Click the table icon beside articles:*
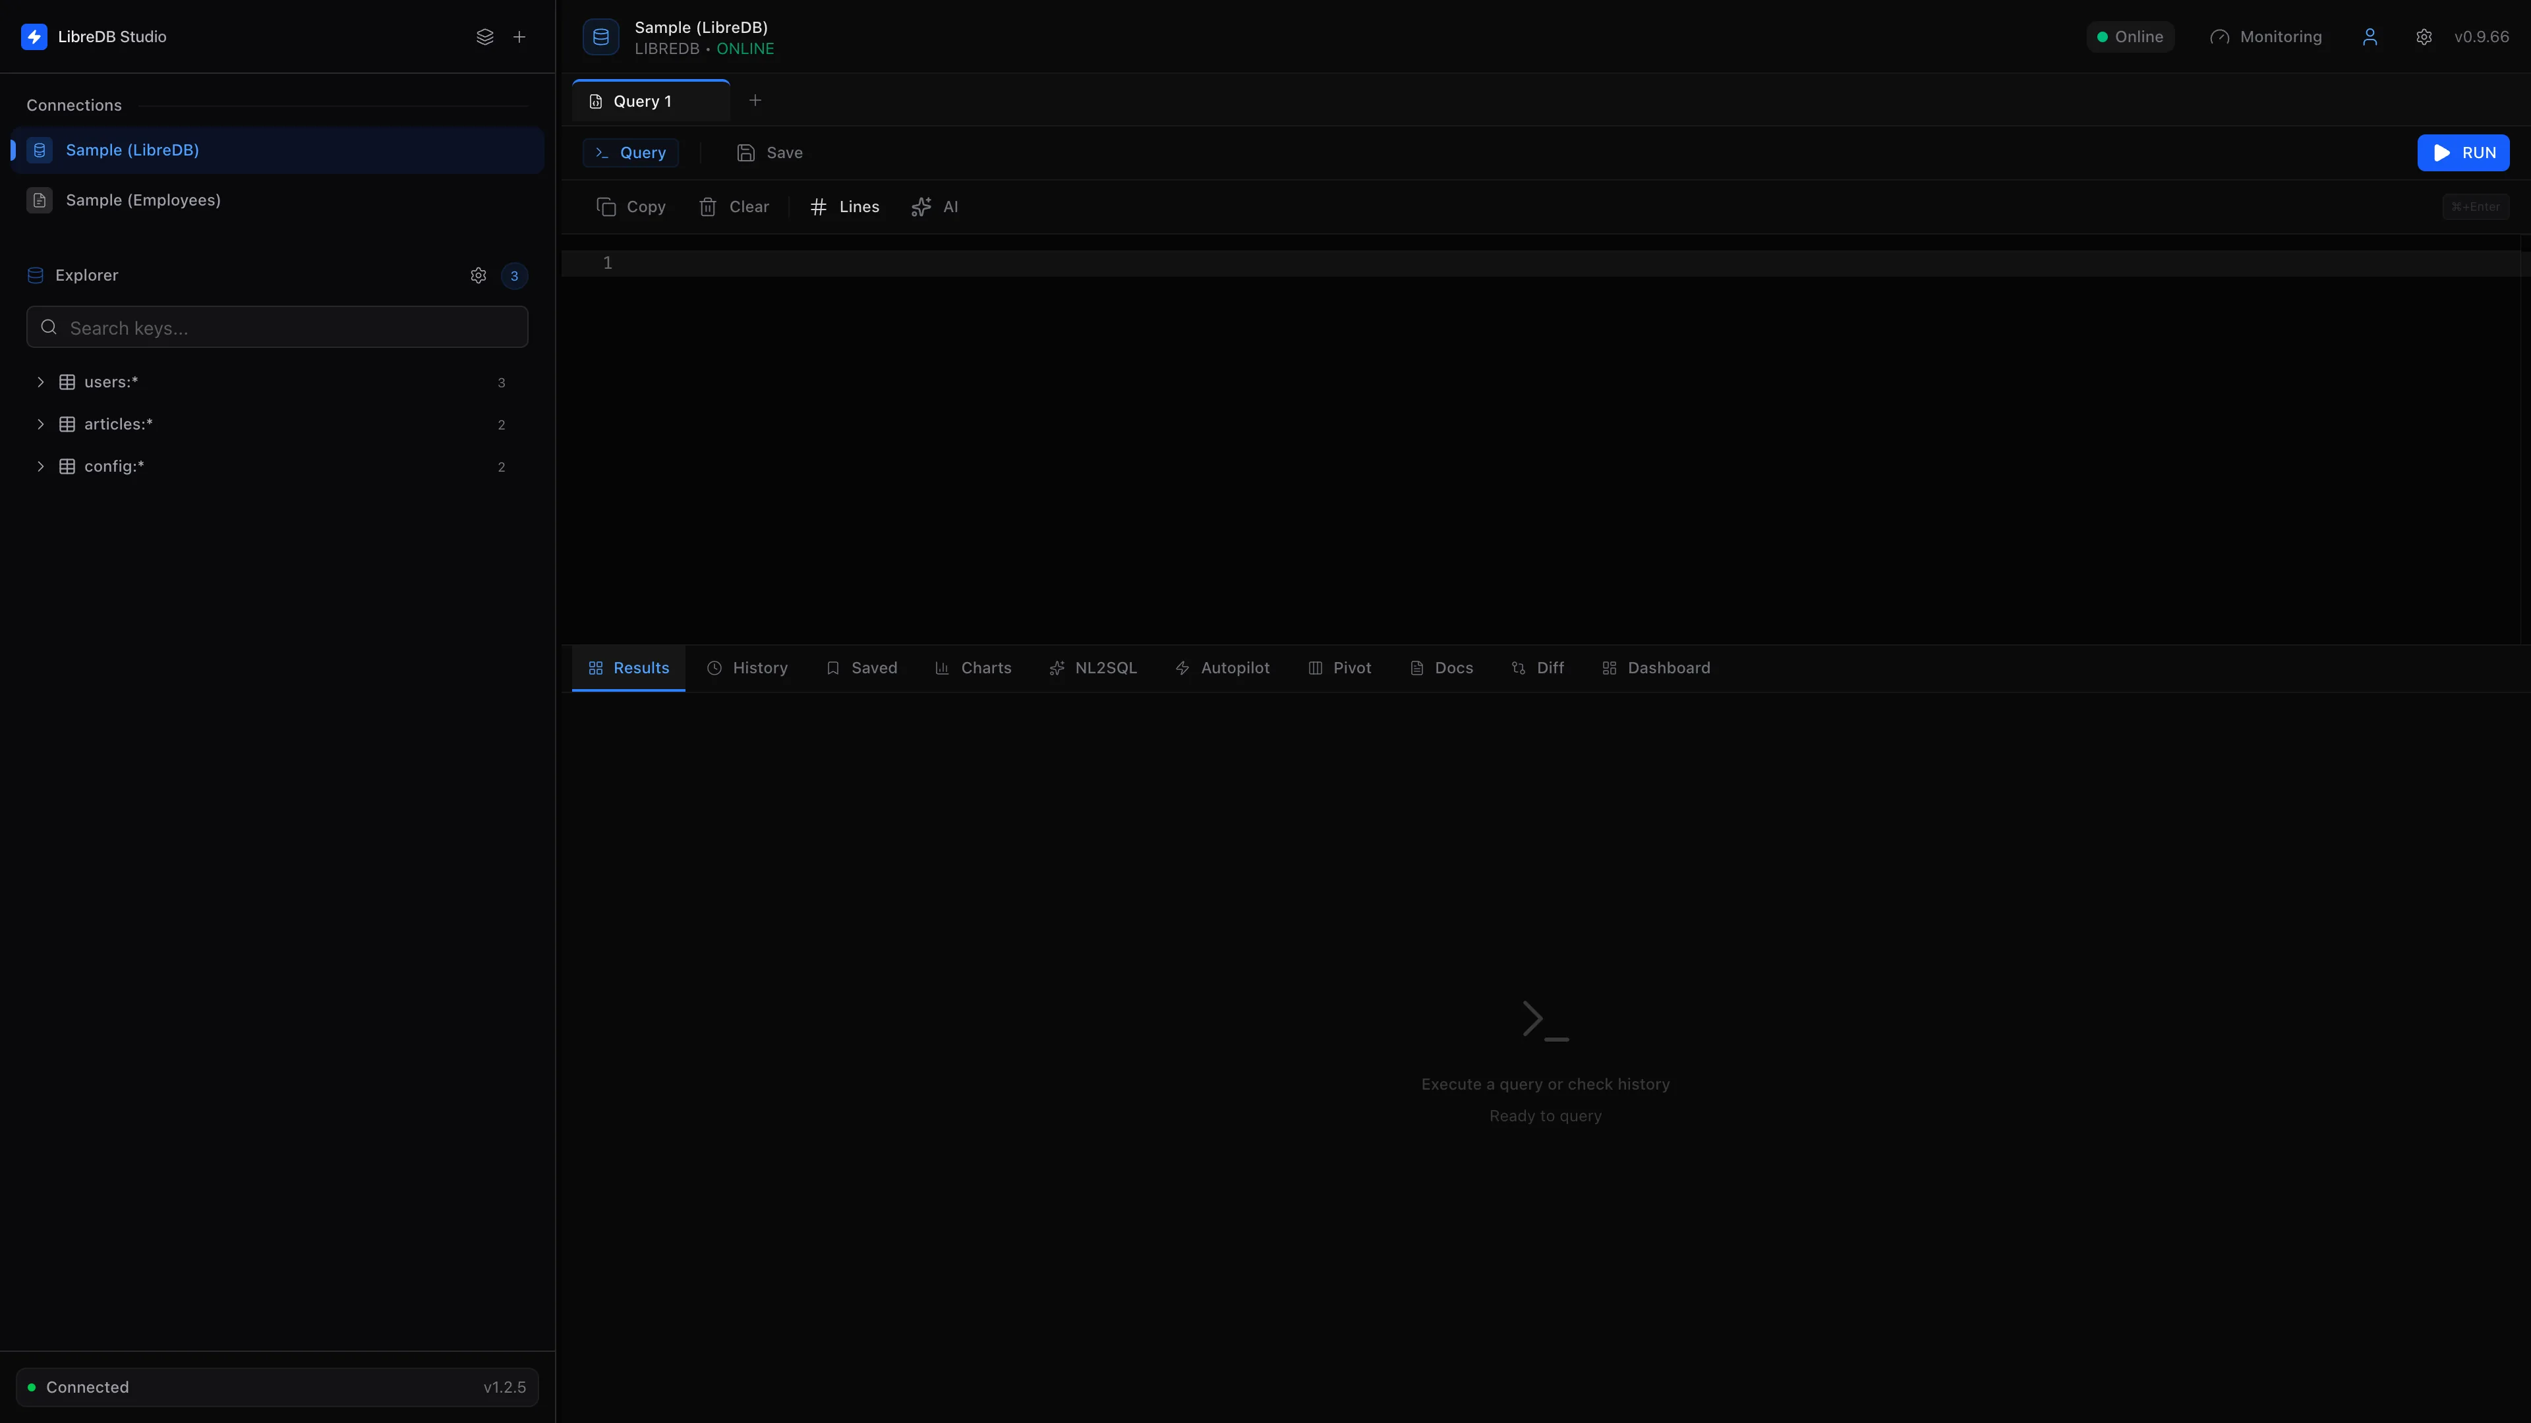The height and width of the screenshot is (1423, 2531). point(67,424)
